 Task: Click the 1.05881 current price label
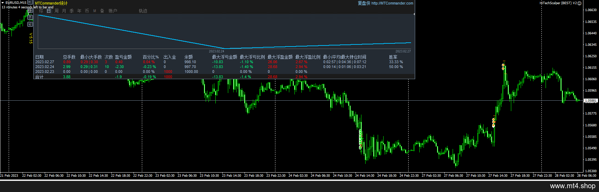pos(591,101)
